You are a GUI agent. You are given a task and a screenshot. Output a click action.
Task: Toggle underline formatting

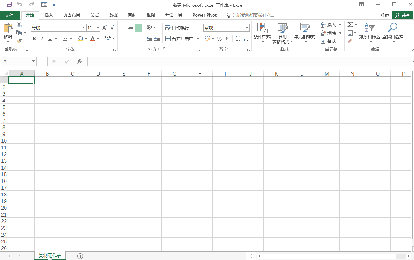pos(50,39)
